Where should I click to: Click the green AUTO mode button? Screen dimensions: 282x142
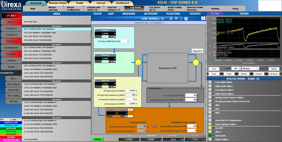point(98,139)
